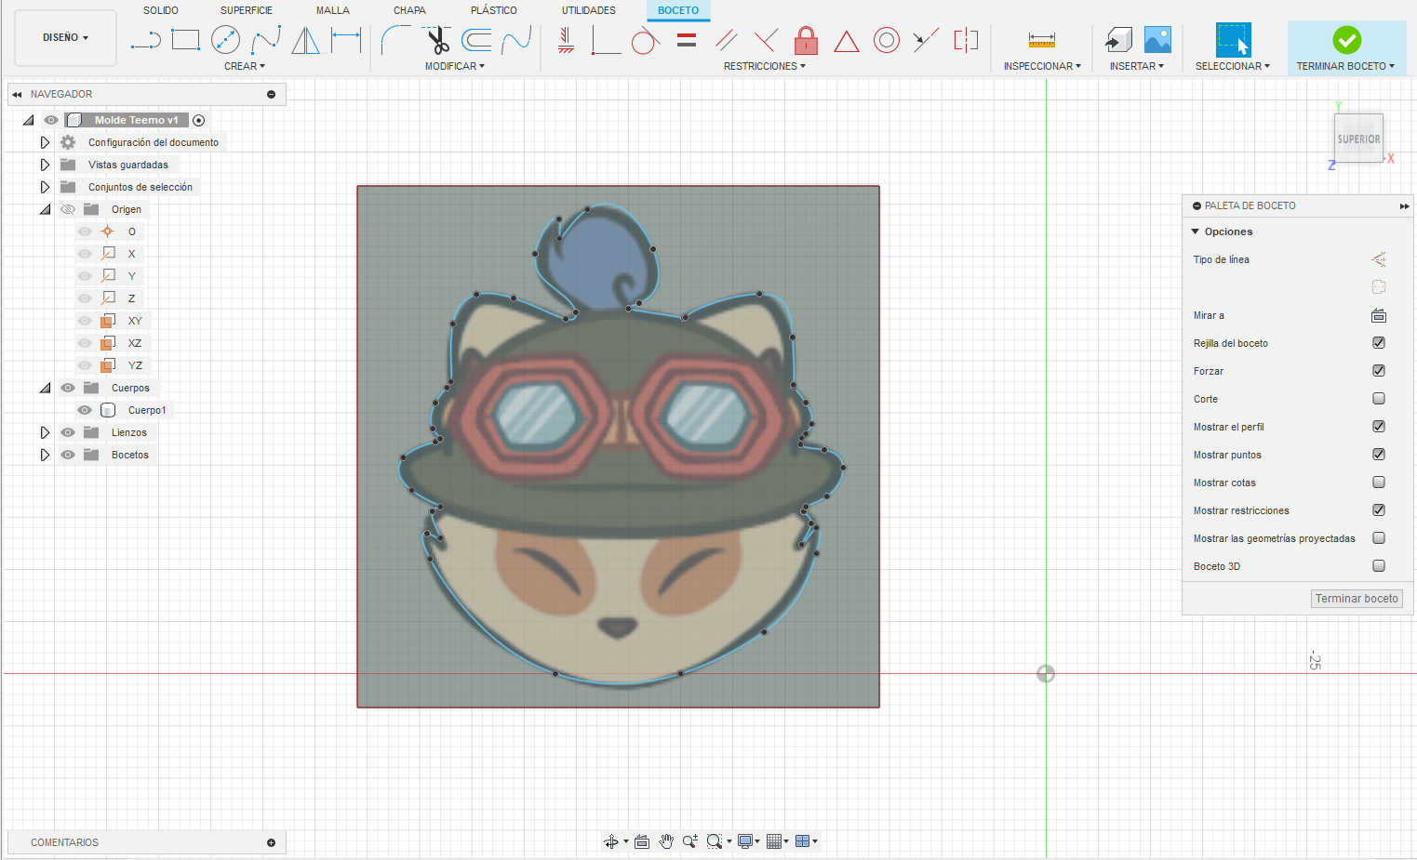Apply Horizontal/Vertical constraint

pos(566,40)
